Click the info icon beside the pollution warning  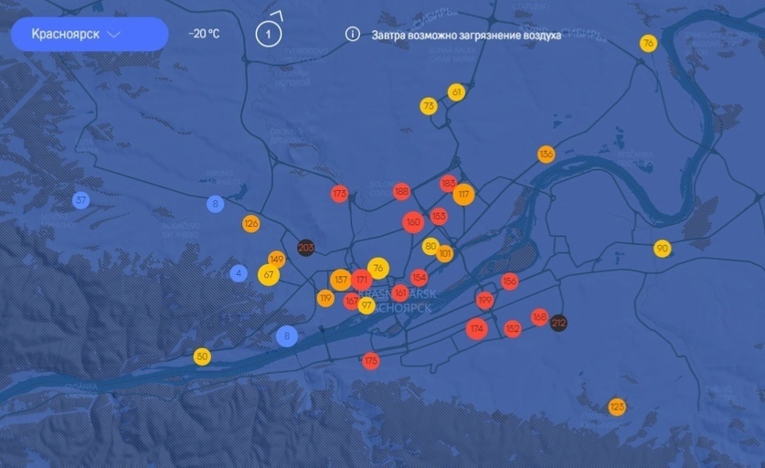pos(352,35)
